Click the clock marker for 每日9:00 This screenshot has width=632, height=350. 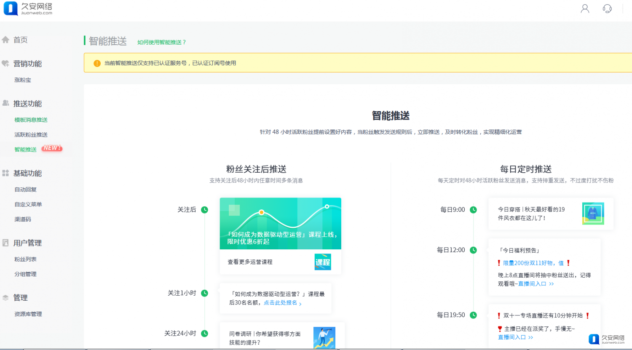473,210
